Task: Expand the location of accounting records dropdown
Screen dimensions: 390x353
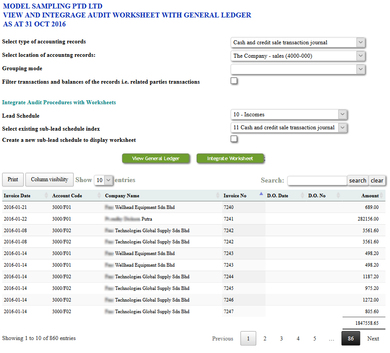Action: (x=298, y=56)
